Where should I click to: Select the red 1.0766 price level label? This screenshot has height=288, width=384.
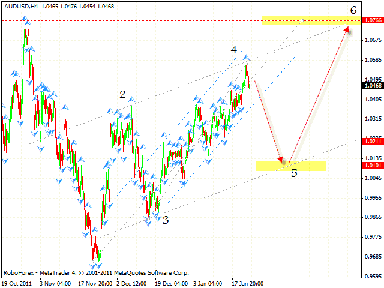click(x=371, y=20)
